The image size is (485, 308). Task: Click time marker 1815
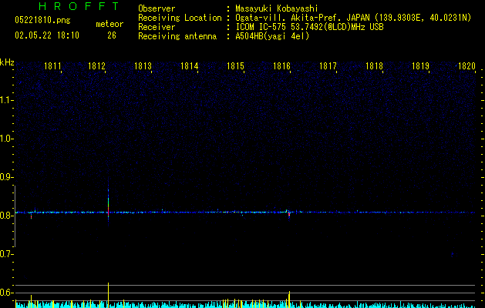tap(236, 66)
